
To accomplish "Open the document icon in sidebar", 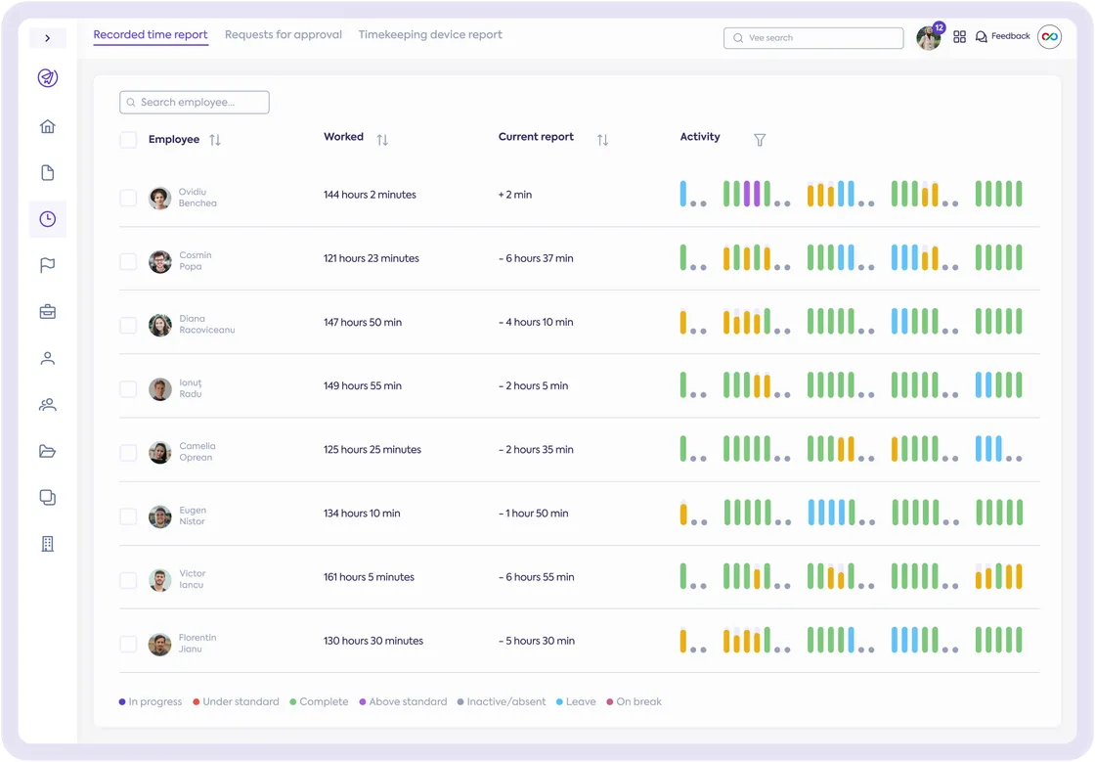I will pyautogui.click(x=48, y=172).
